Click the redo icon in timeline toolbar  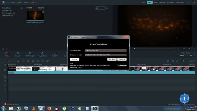(14, 61)
